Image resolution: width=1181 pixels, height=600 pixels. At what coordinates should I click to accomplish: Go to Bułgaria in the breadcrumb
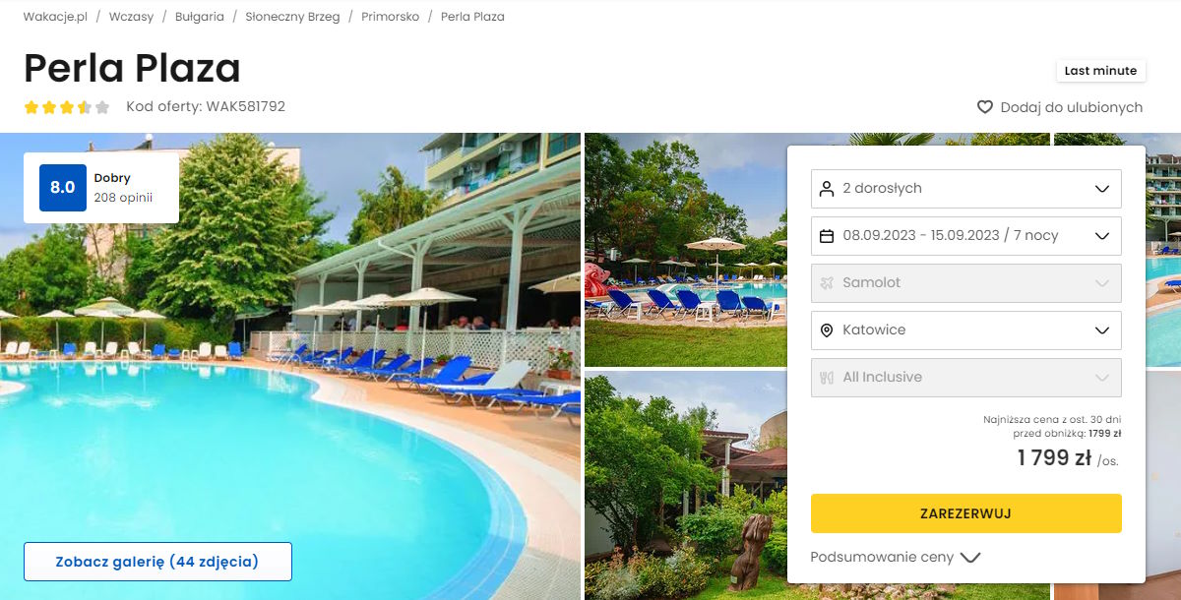[x=200, y=17]
